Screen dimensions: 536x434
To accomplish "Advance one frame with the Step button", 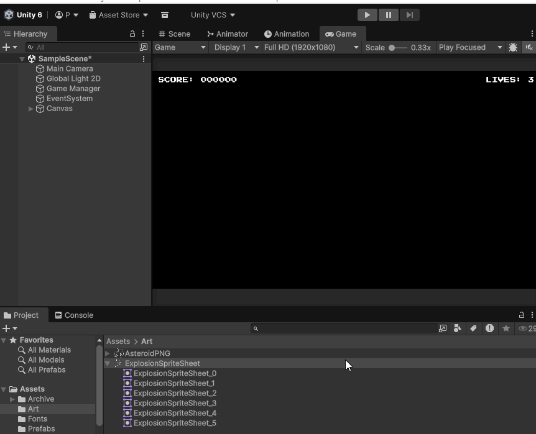I will click(x=410, y=15).
